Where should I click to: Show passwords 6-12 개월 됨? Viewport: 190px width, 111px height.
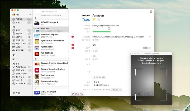(22, 84)
